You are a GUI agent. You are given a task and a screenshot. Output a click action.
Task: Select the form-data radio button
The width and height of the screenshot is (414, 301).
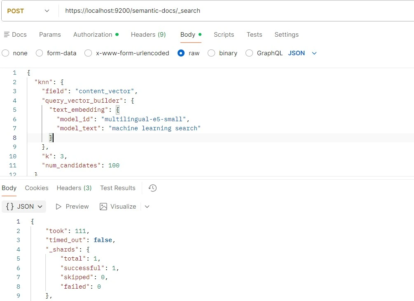pos(39,53)
